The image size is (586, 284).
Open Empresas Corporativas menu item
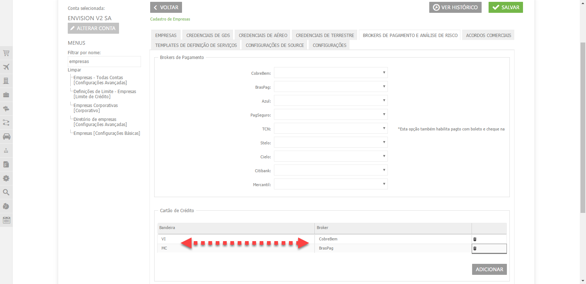click(x=96, y=108)
